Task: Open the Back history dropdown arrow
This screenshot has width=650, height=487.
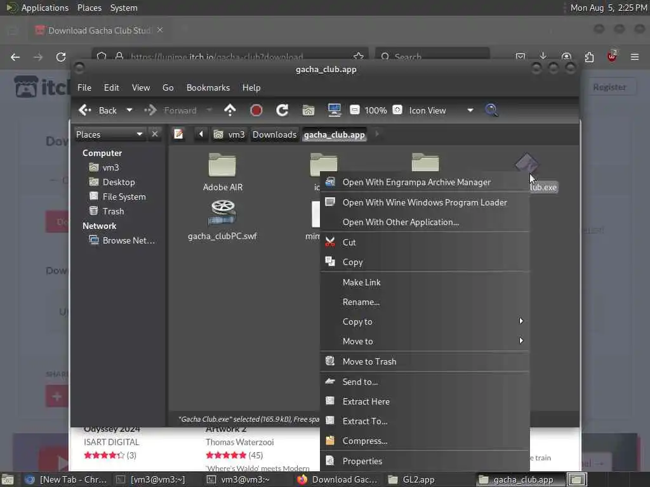Action: (129, 110)
